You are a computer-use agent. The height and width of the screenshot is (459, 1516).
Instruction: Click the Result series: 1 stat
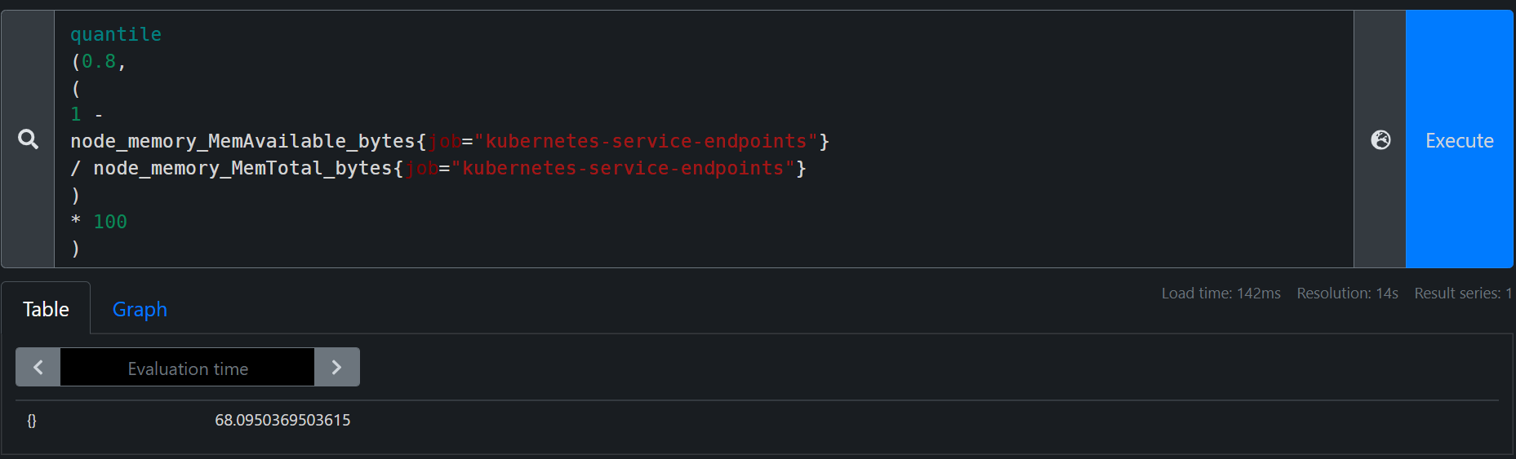click(x=1463, y=293)
